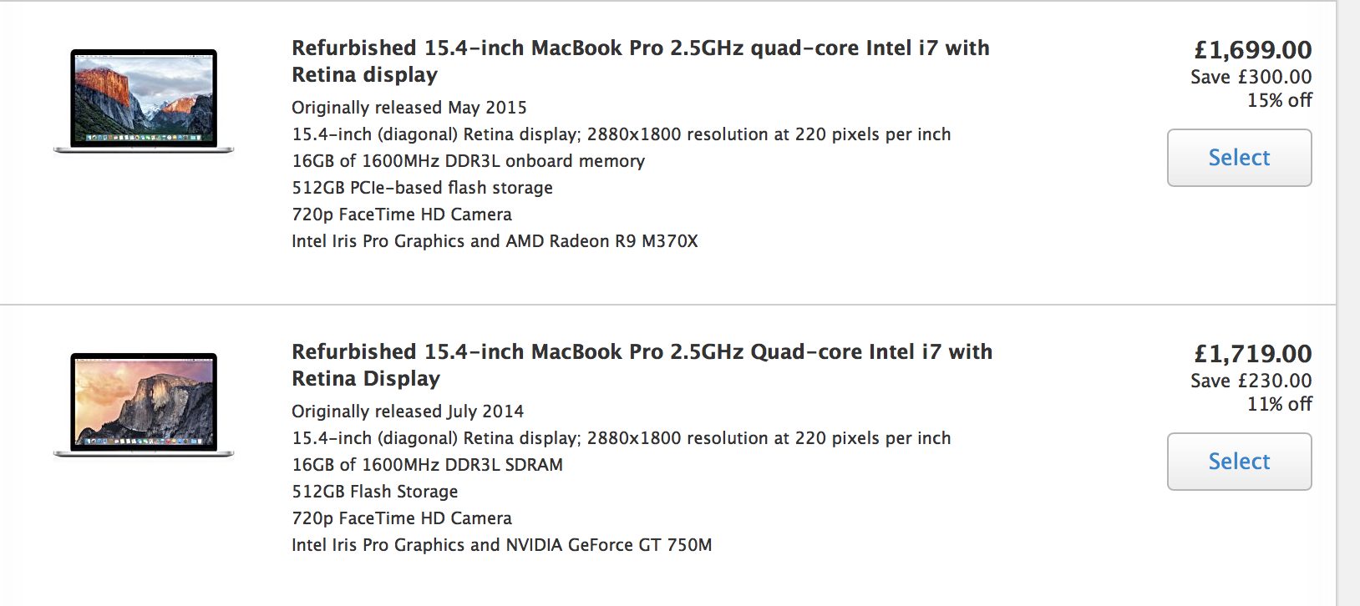Click the "Originally released July 2014" line

pos(408,412)
